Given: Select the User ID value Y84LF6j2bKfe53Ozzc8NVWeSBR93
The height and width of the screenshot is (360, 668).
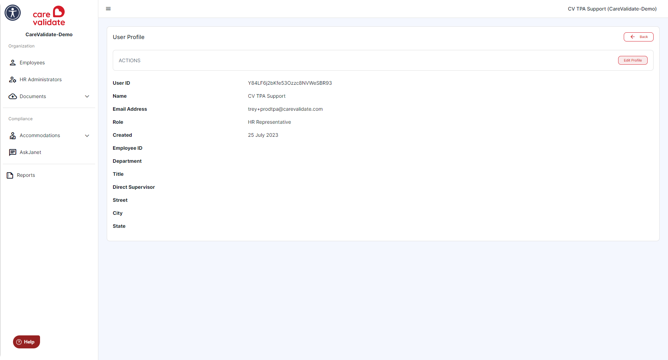Looking at the screenshot, I should click(x=290, y=83).
